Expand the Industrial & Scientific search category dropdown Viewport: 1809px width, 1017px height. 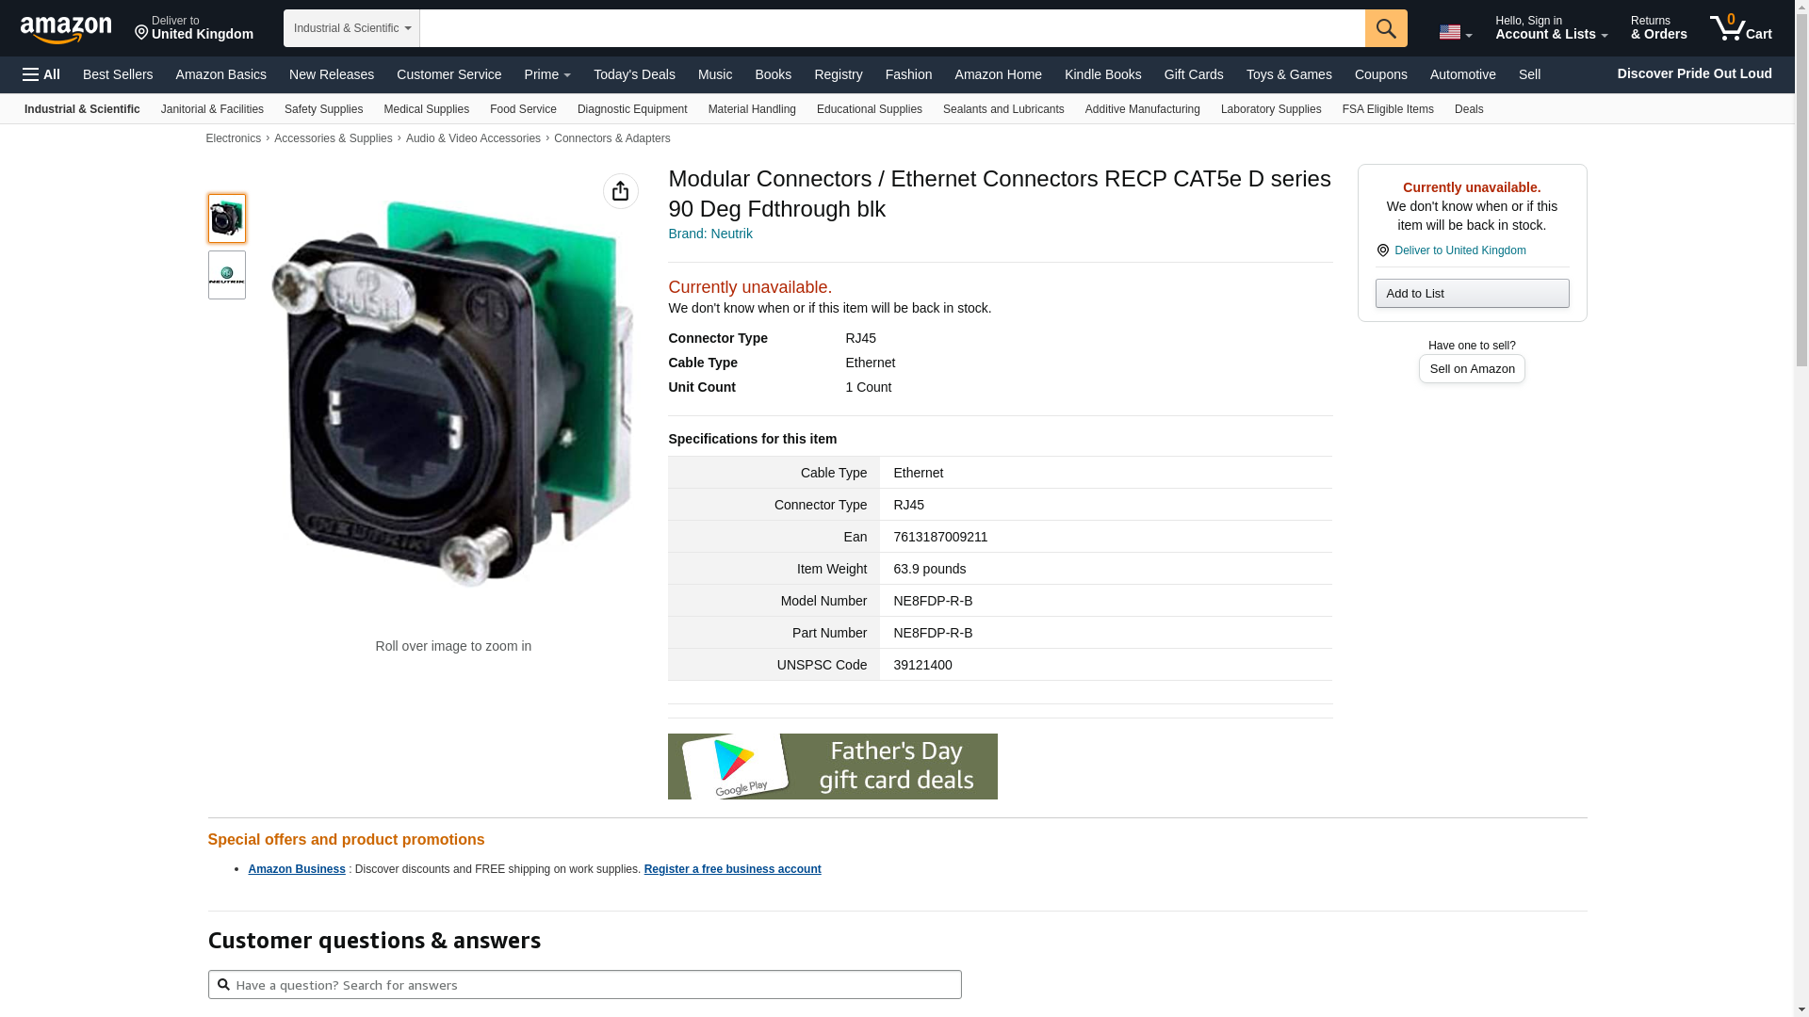351,28
